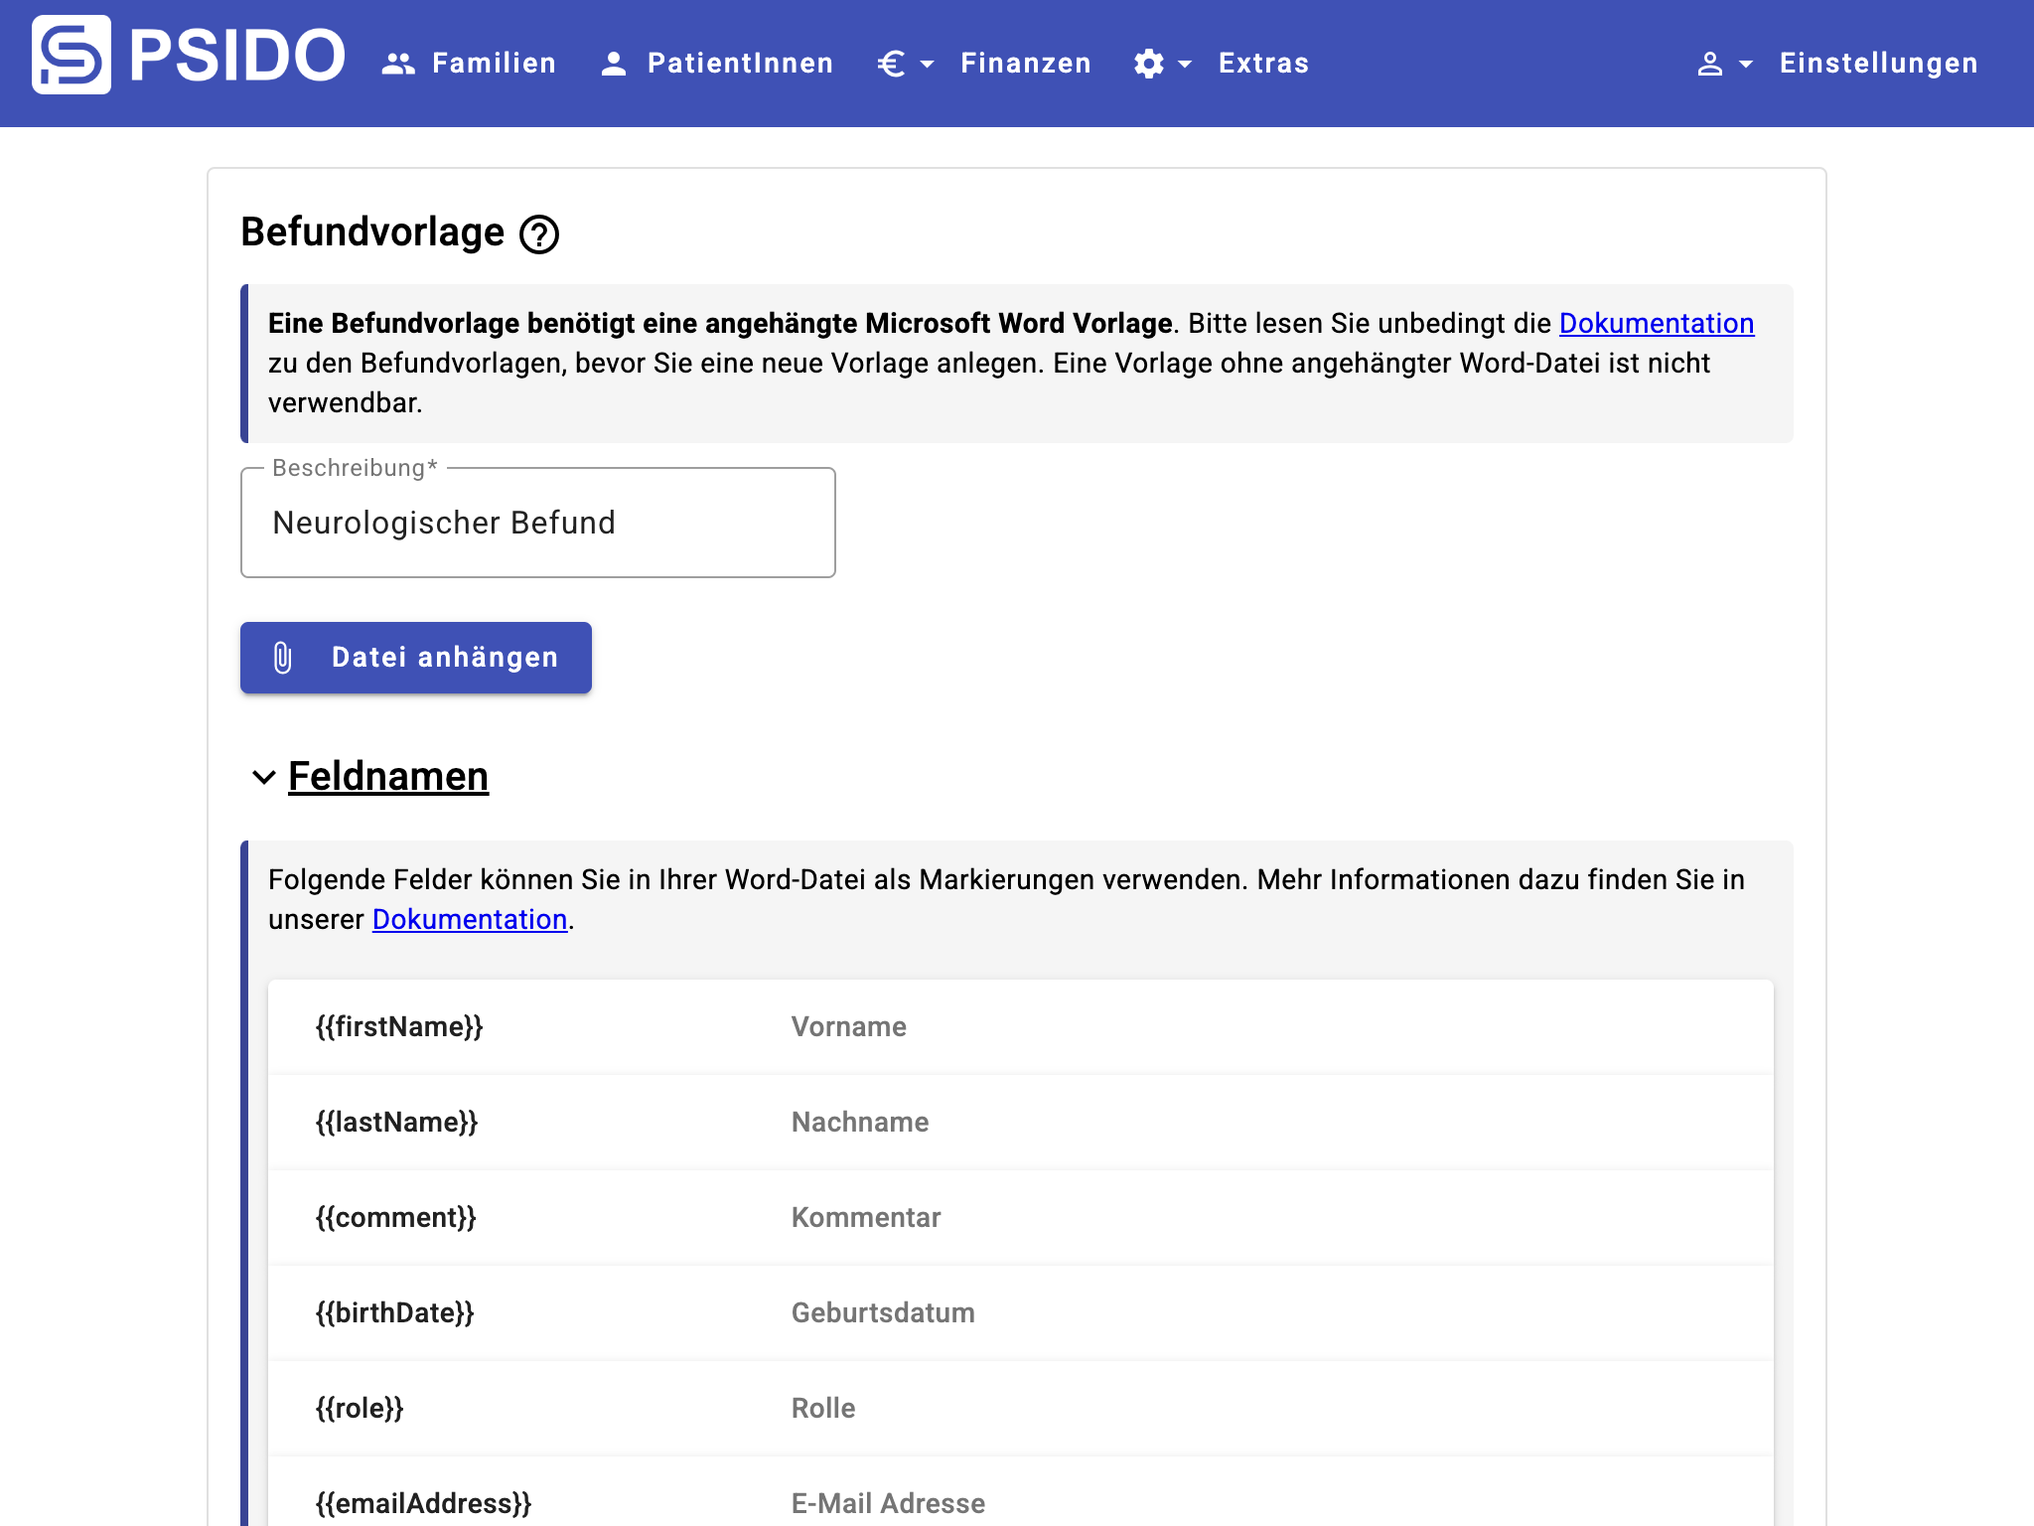
Task: Click the Familien group icon
Action: click(398, 64)
